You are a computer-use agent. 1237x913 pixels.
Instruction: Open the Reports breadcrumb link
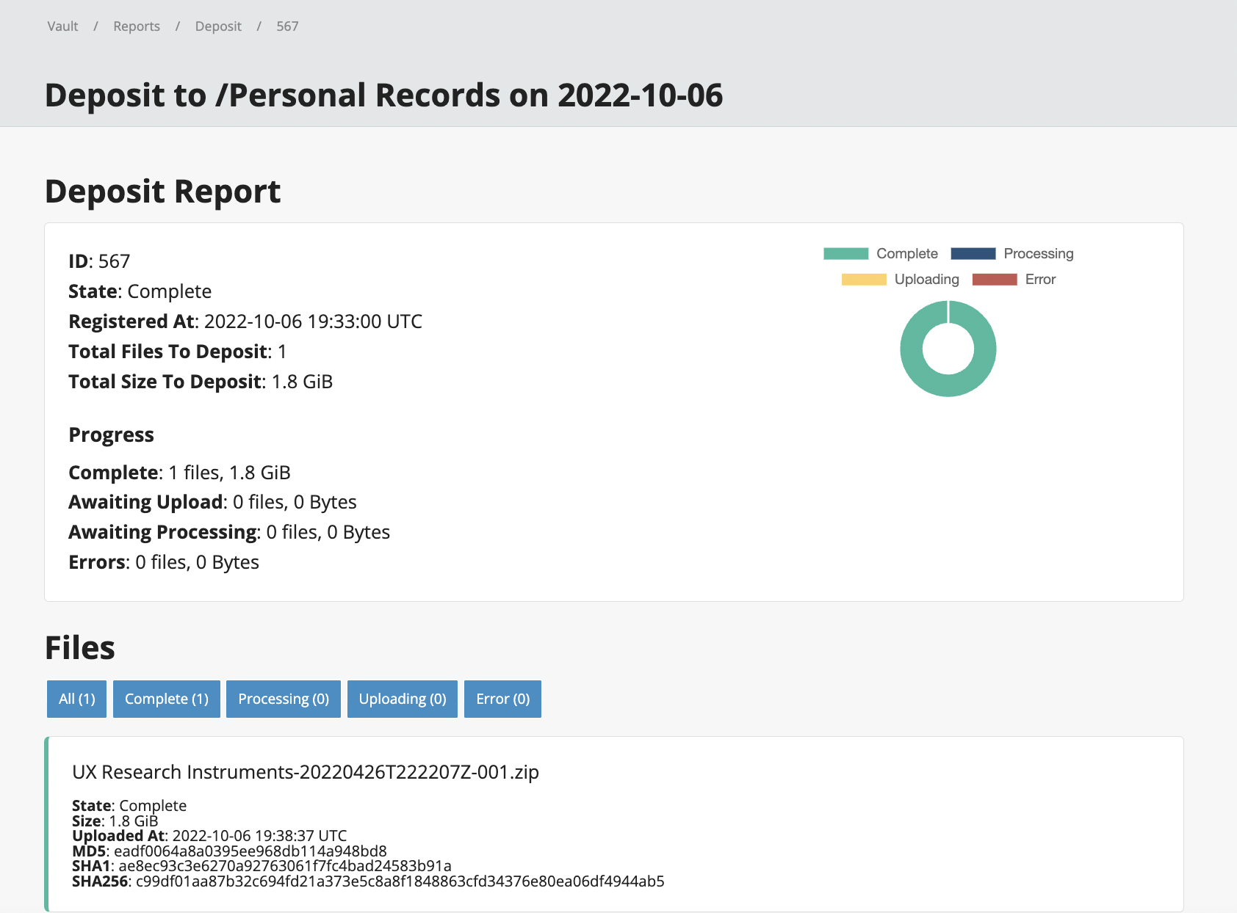pos(137,26)
